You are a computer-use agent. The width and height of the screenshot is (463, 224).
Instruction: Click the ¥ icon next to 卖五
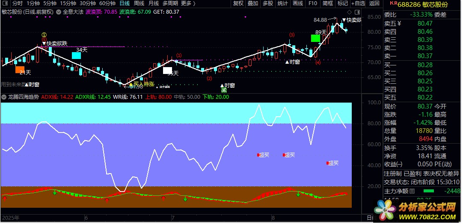[399, 24]
